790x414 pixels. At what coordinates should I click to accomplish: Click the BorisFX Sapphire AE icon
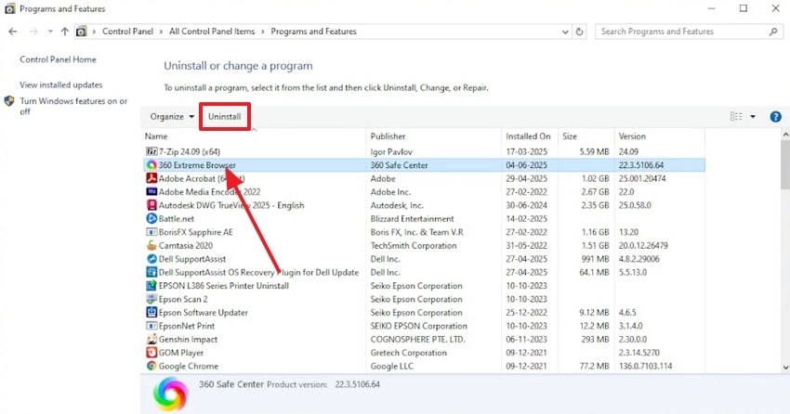(x=151, y=232)
